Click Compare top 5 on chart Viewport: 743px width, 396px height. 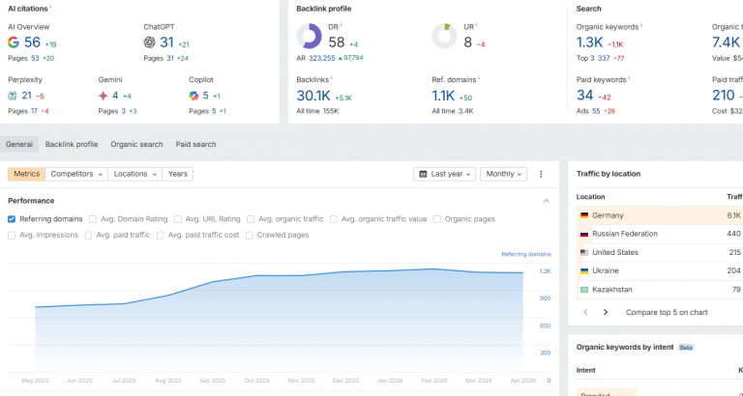[667, 312]
